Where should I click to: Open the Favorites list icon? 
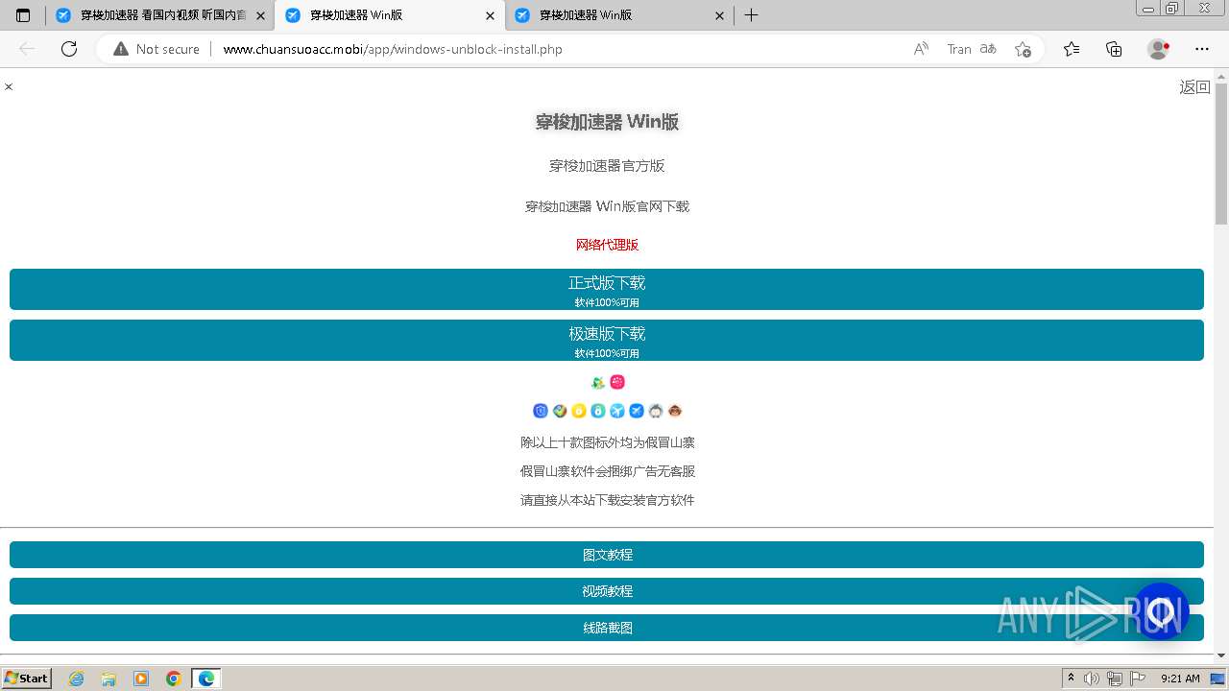click(x=1072, y=49)
